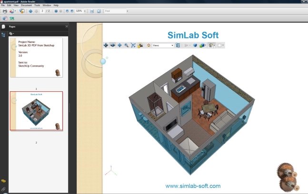308x194 pixels.
Task: Click the Play animation button
Action: (186, 45)
